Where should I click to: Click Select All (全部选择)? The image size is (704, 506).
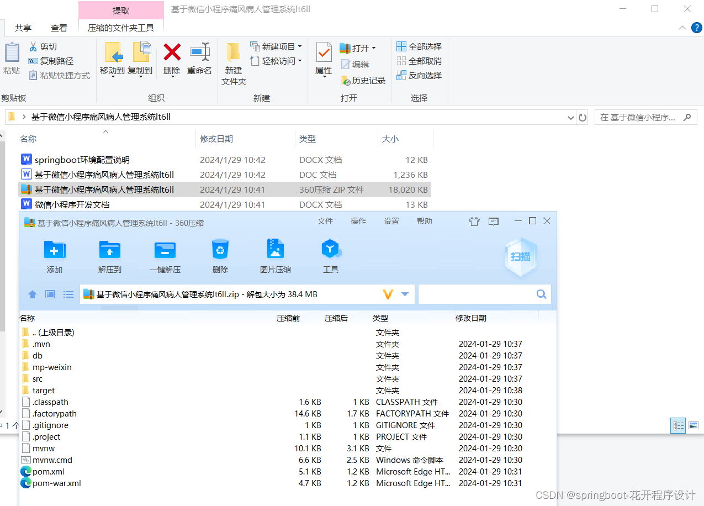pyautogui.click(x=419, y=46)
